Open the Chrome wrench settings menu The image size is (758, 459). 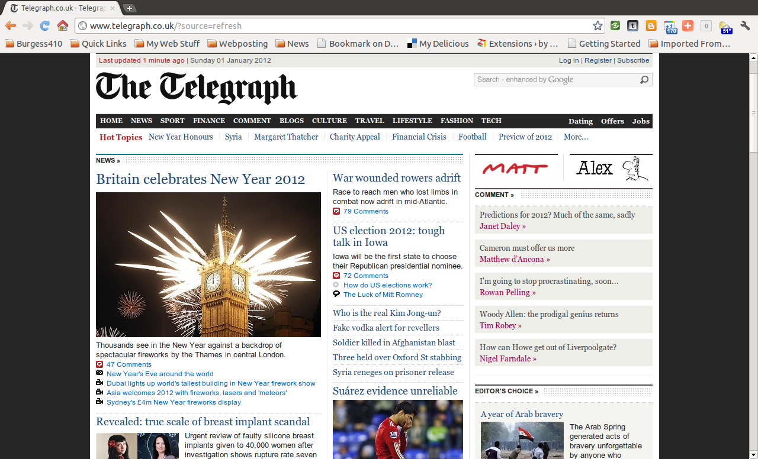point(745,25)
